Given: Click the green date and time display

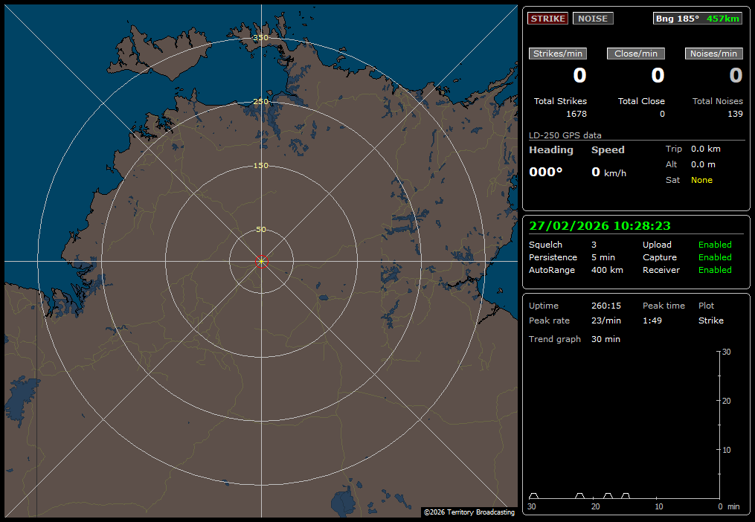Looking at the screenshot, I should click(x=600, y=226).
